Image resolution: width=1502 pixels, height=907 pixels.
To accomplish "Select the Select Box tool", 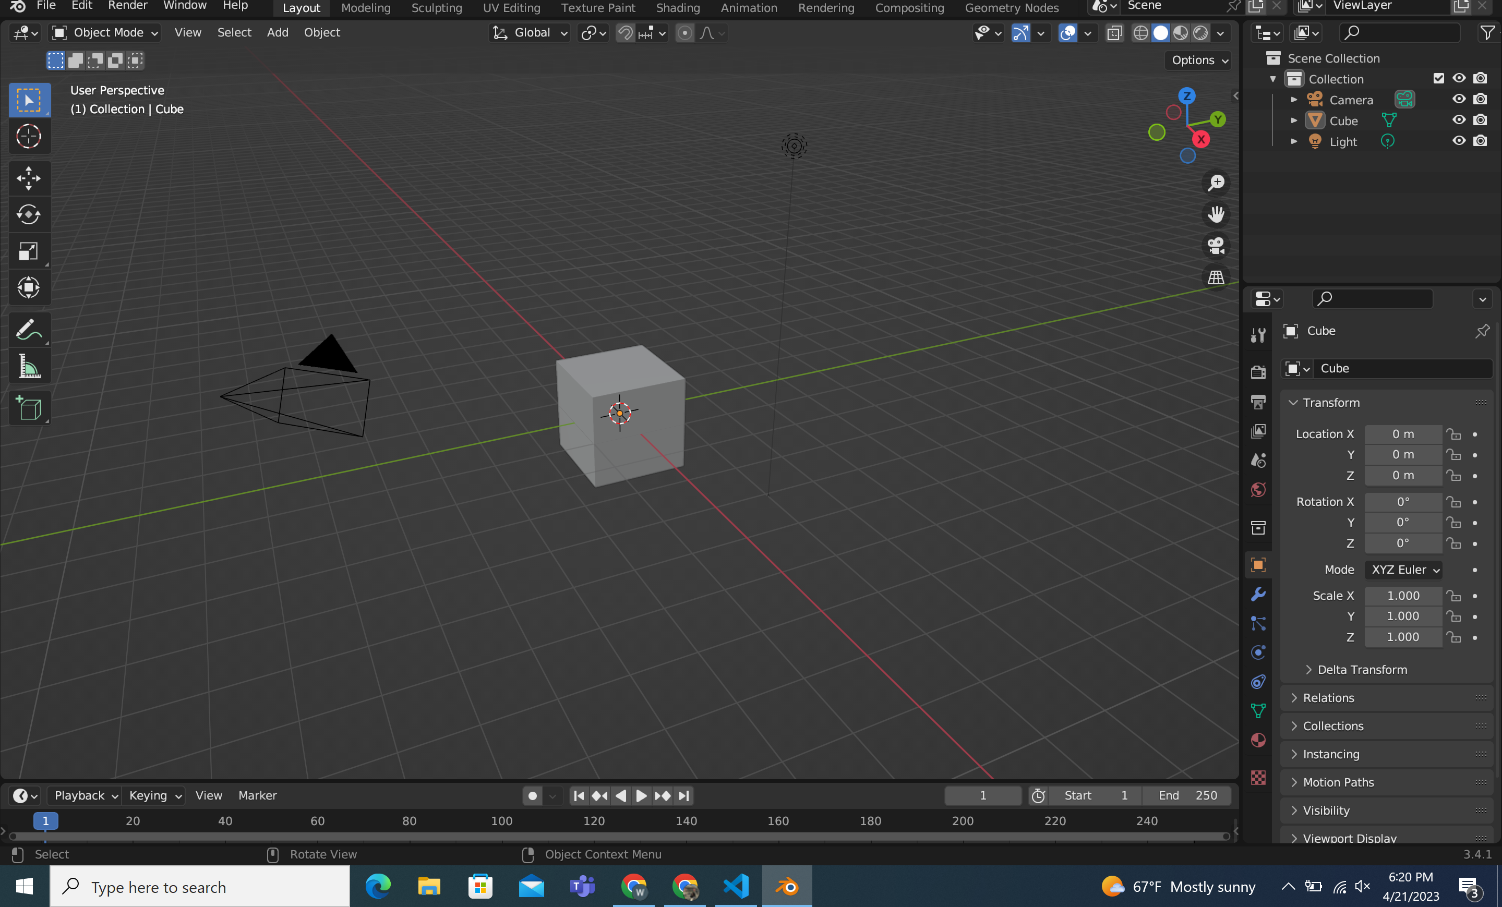I will click(x=29, y=99).
